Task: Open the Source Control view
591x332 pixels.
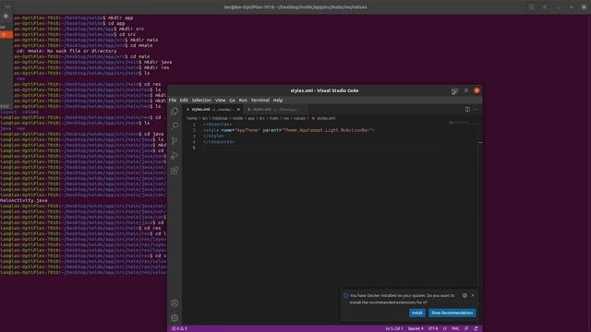Action: (175, 141)
